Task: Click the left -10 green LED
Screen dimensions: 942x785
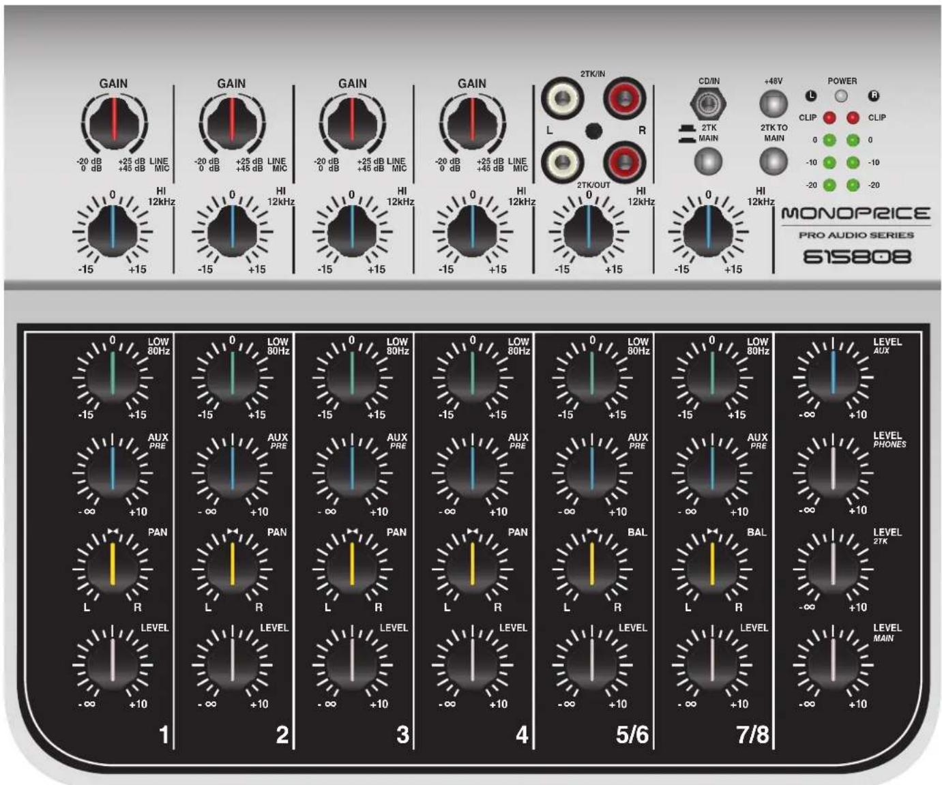Action: 829,163
